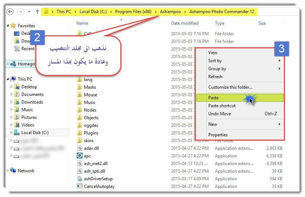Viewport: 305px width, 197px height.
Task: Select the CancelAutoplay application icon
Action: pos(80,186)
